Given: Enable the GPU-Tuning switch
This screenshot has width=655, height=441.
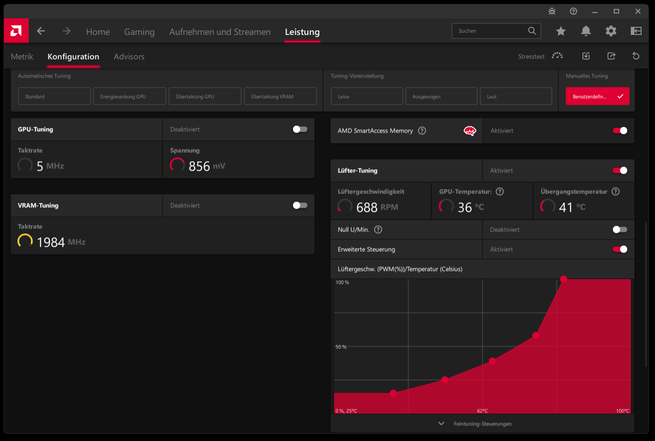Looking at the screenshot, I should [300, 129].
